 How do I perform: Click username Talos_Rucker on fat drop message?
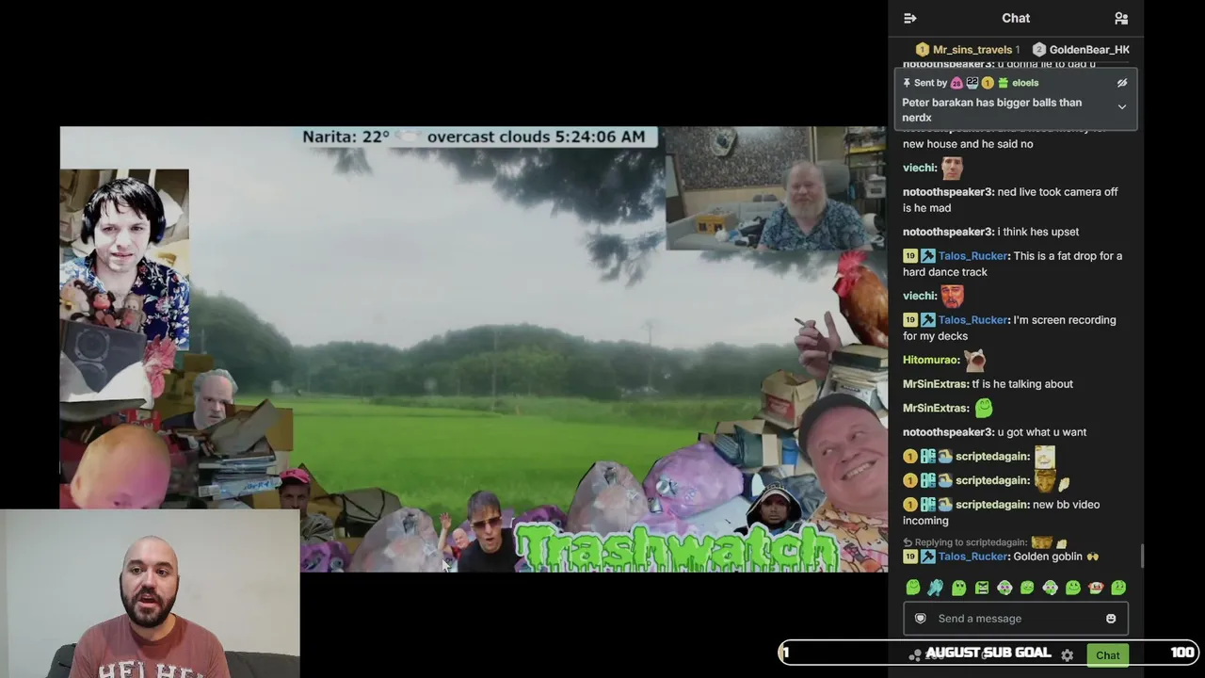[x=973, y=256]
